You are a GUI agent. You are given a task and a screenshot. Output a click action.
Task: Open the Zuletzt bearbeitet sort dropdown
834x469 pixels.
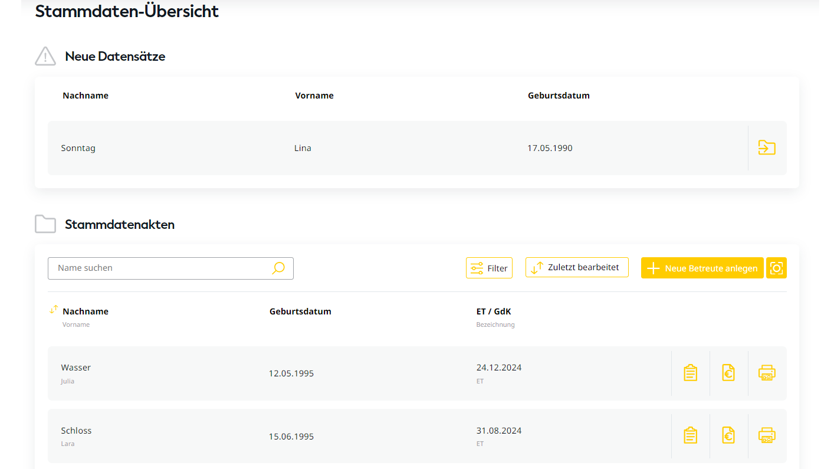(577, 267)
